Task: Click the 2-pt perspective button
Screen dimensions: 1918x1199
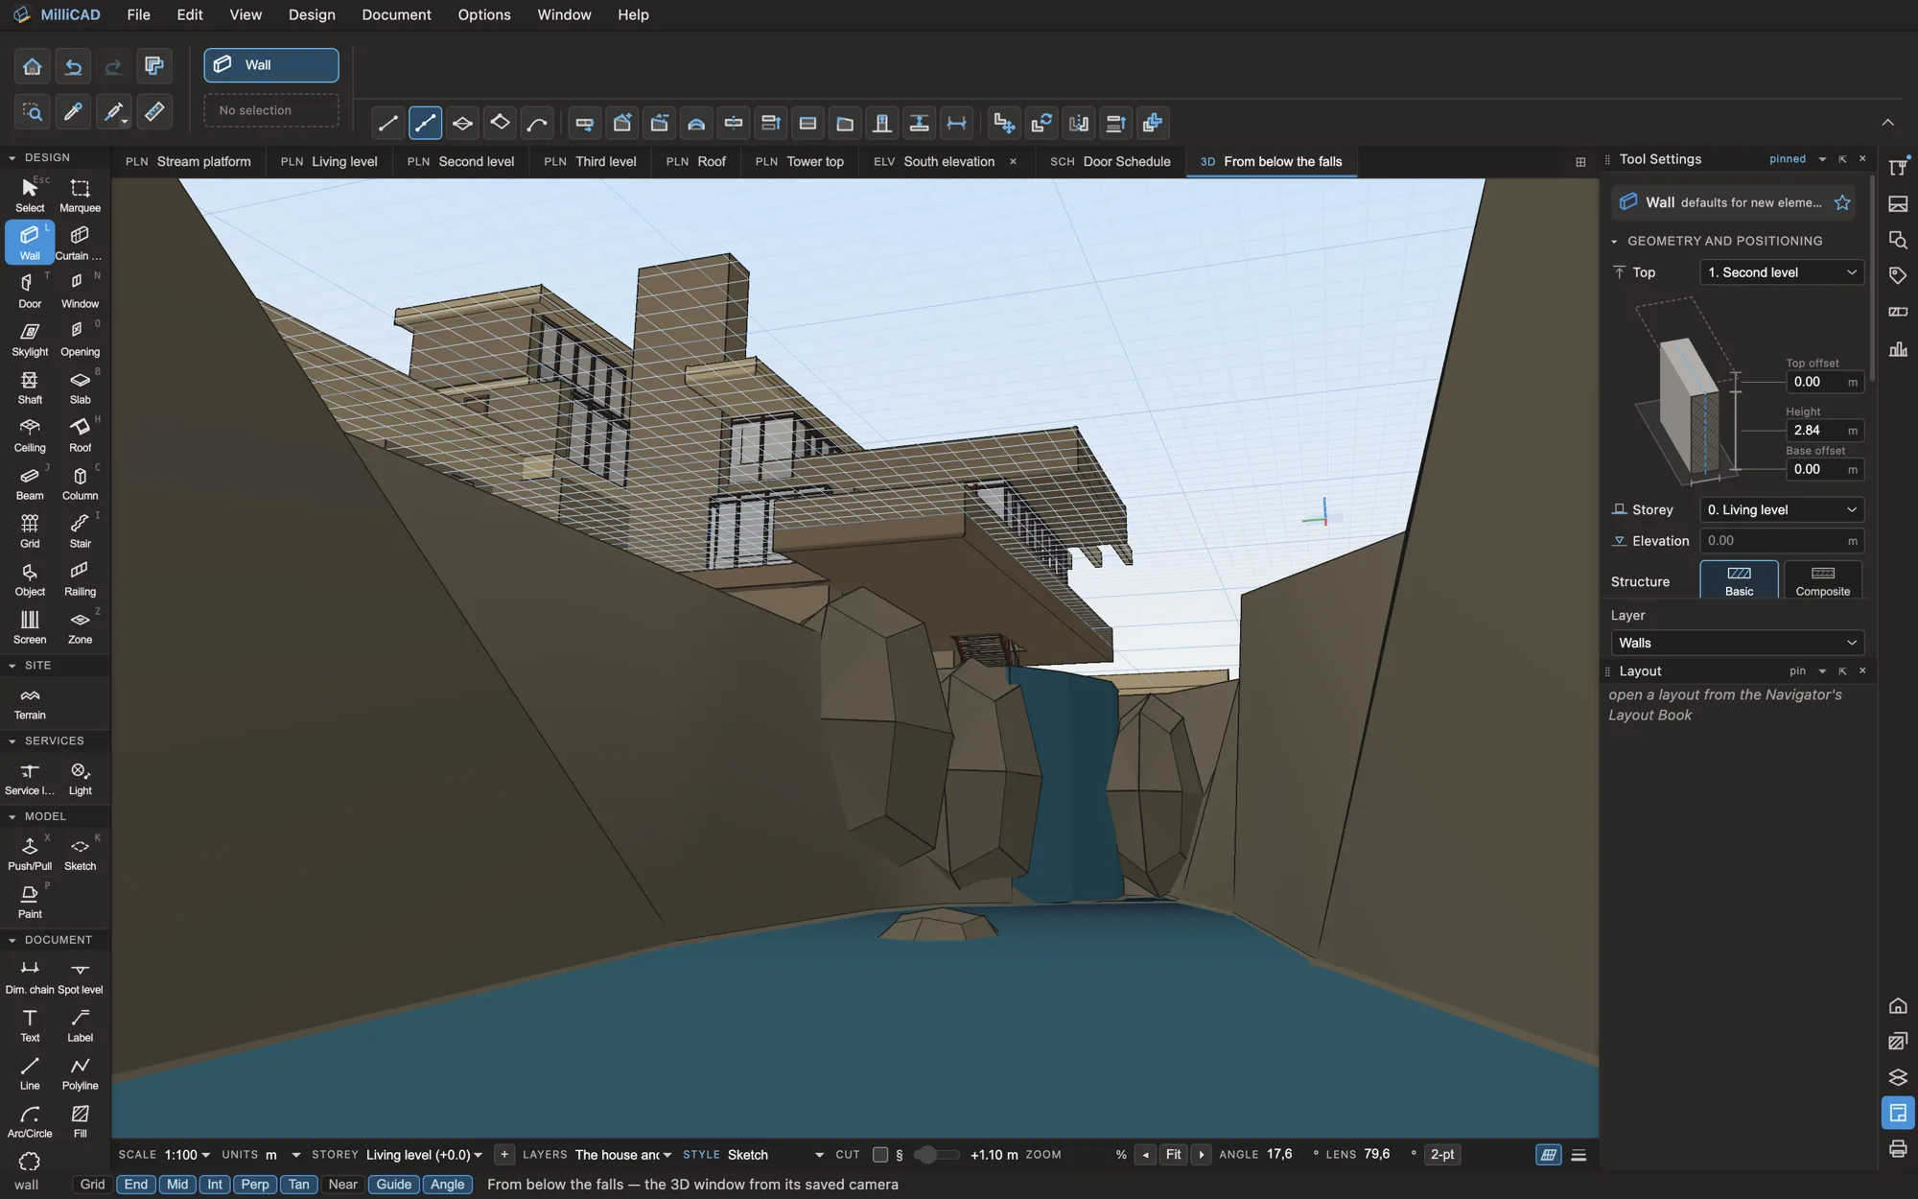Action: [x=1442, y=1155]
